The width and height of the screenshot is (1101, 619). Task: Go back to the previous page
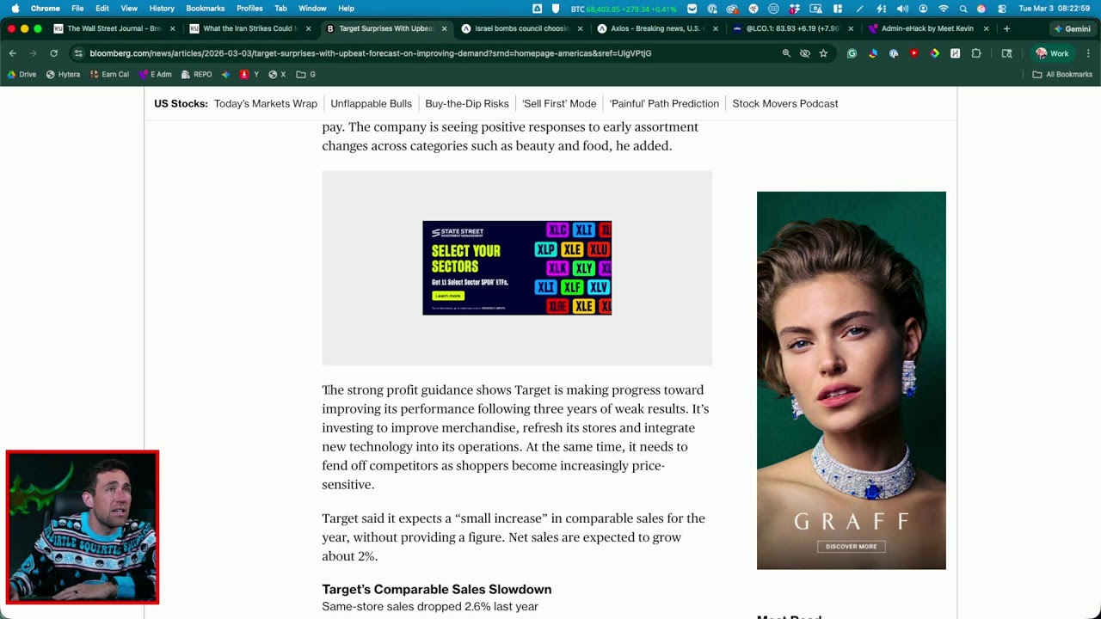click(13, 53)
